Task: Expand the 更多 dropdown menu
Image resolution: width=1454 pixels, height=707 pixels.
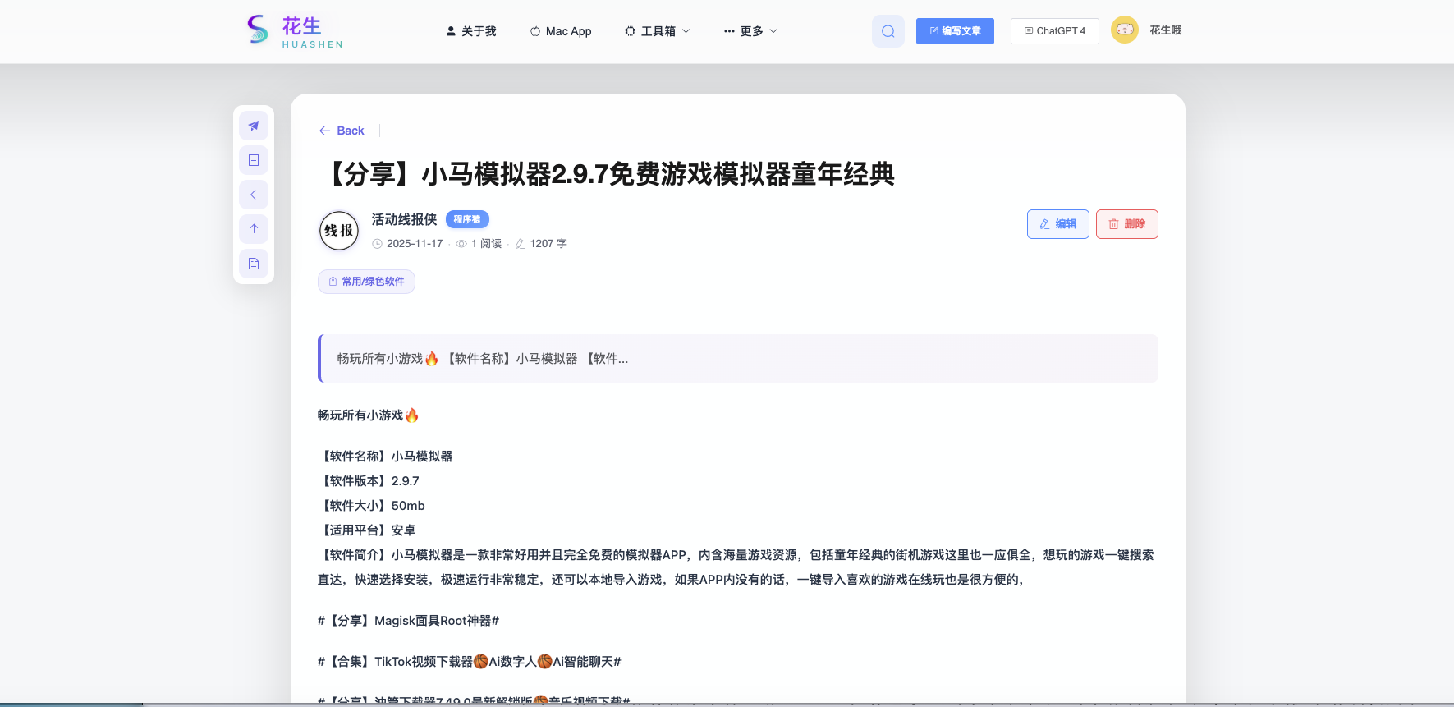Action: tap(750, 31)
